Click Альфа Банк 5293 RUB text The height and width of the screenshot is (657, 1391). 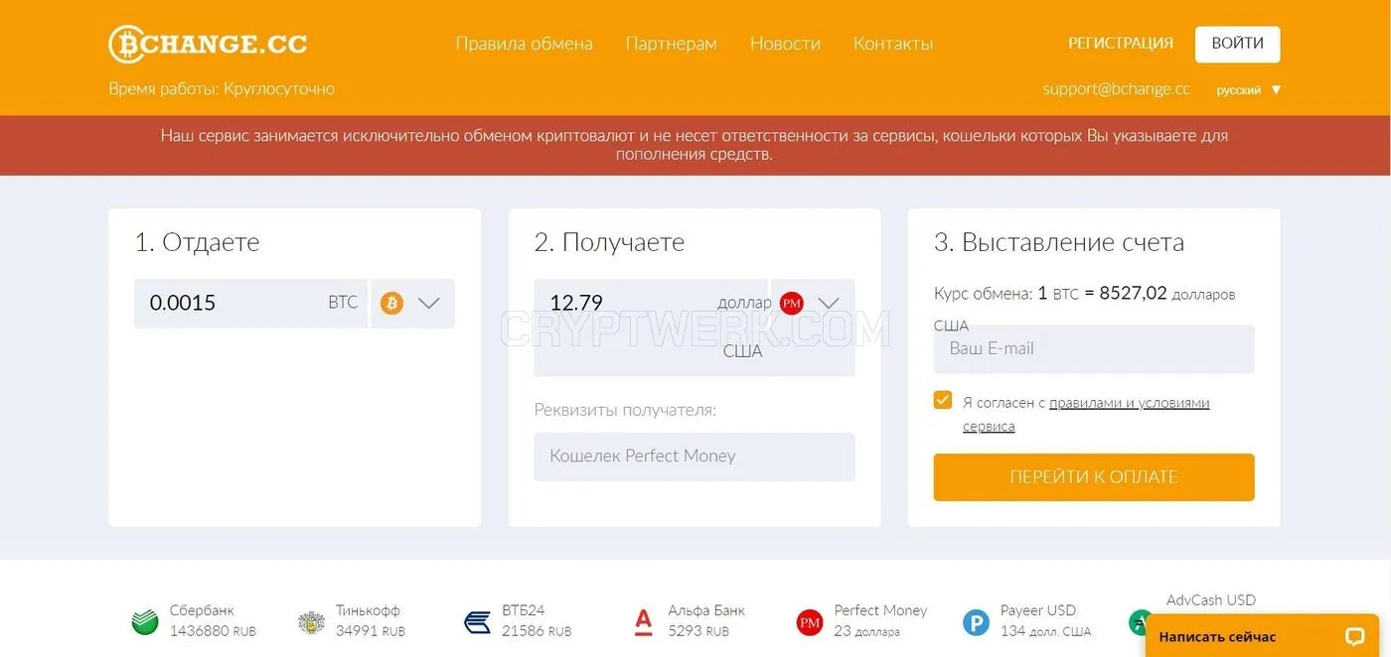(x=705, y=620)
